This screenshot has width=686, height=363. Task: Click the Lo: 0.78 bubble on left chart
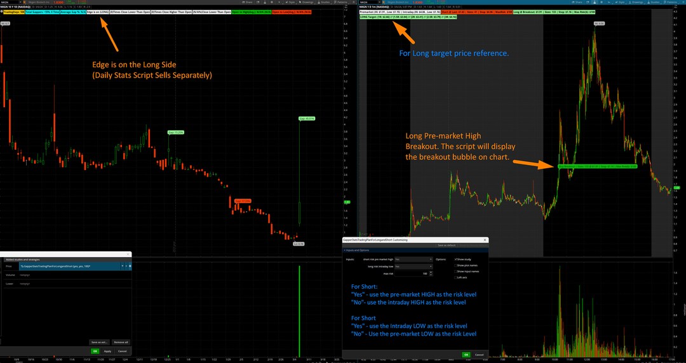(299, 244)
